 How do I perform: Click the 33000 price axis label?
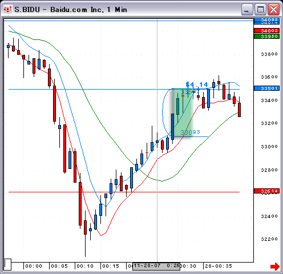269,147
